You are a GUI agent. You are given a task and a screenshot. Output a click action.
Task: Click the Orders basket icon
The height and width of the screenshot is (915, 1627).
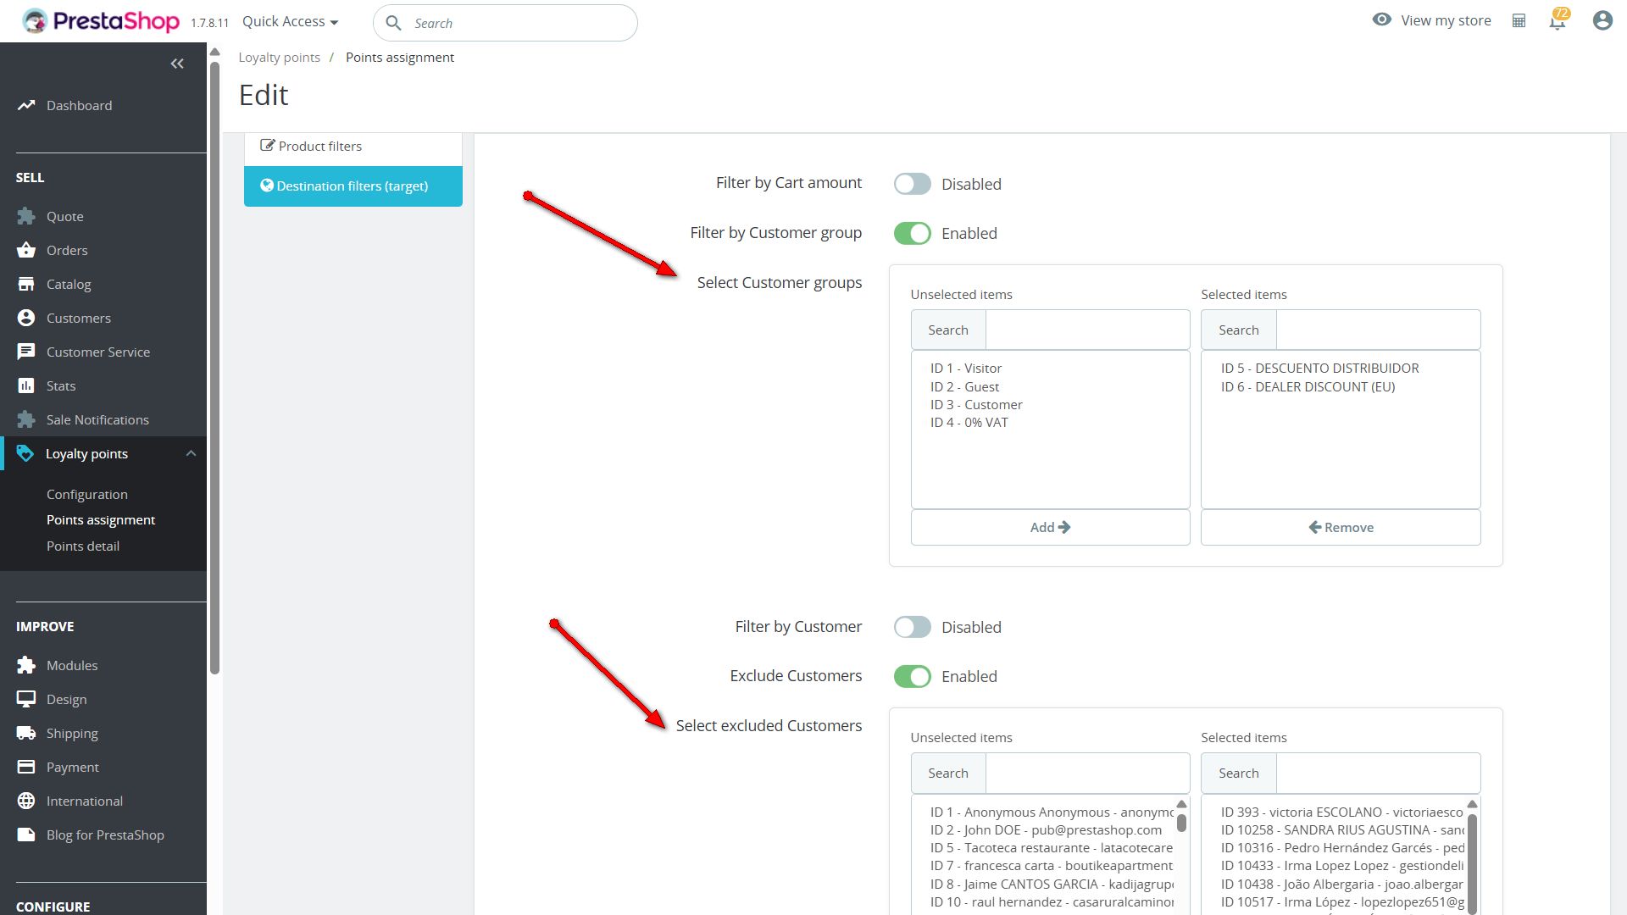coord(26,250)
